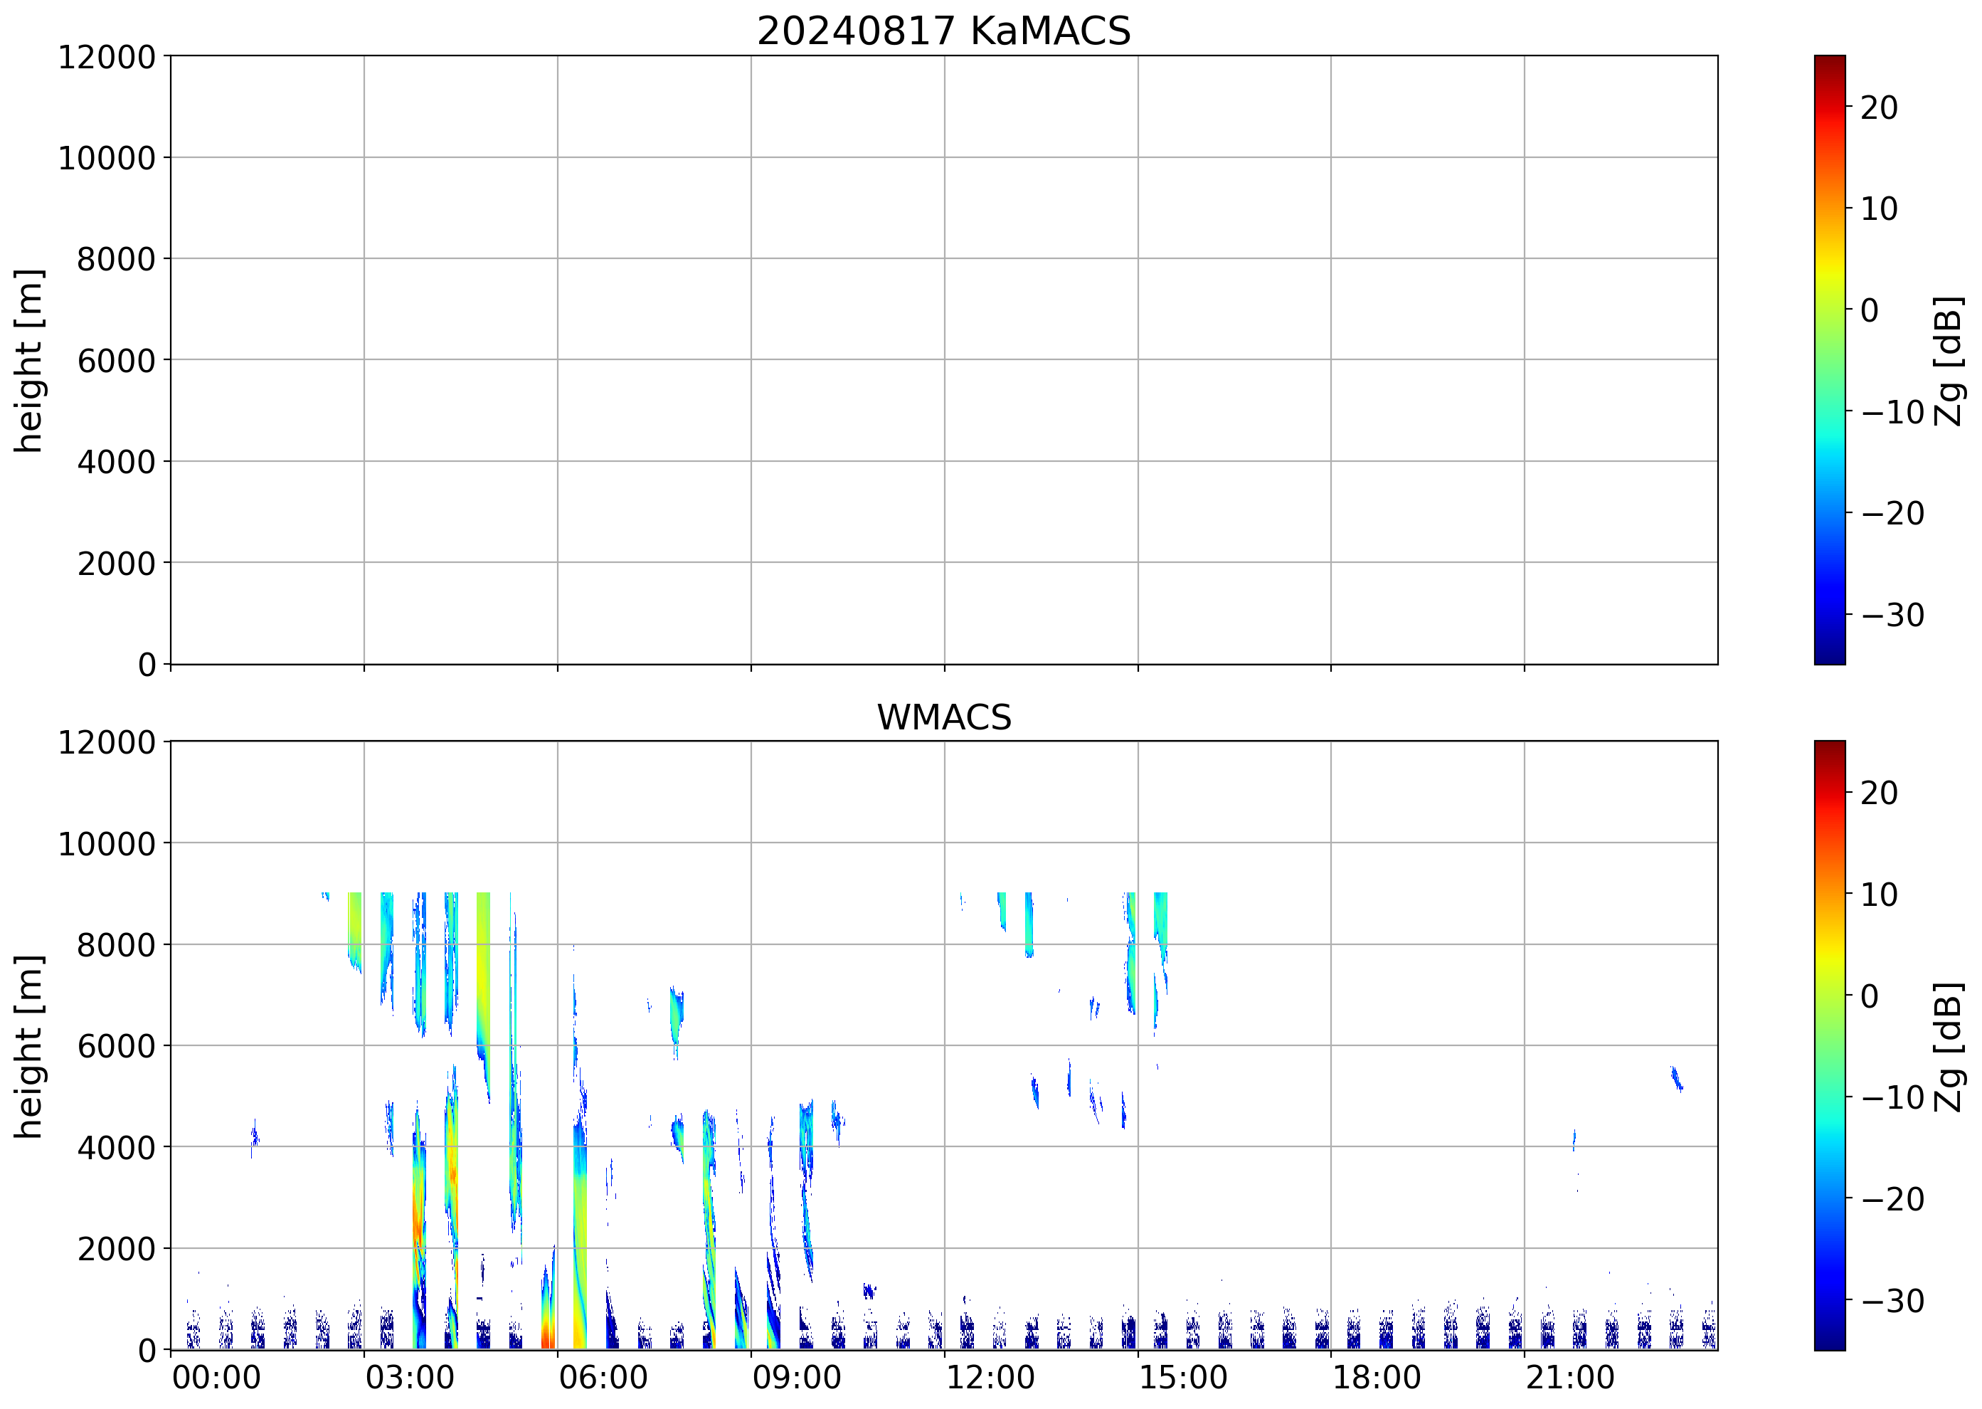The height and width of the screenshot is (1409, 1982).
Task: Click the height [m] label of the top plot
Action: coord(28,360)
